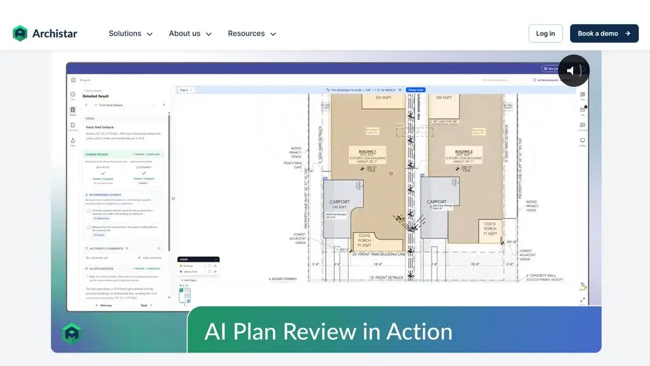Tick the 'Measure the clear distance' checkbox

89,227
